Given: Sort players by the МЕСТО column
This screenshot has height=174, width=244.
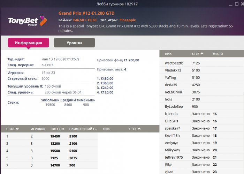Looking at the screenshot, I should click(x=218, y=54).
